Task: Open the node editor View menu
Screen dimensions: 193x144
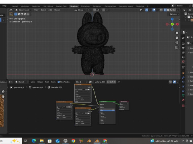Action: point(33,82)
